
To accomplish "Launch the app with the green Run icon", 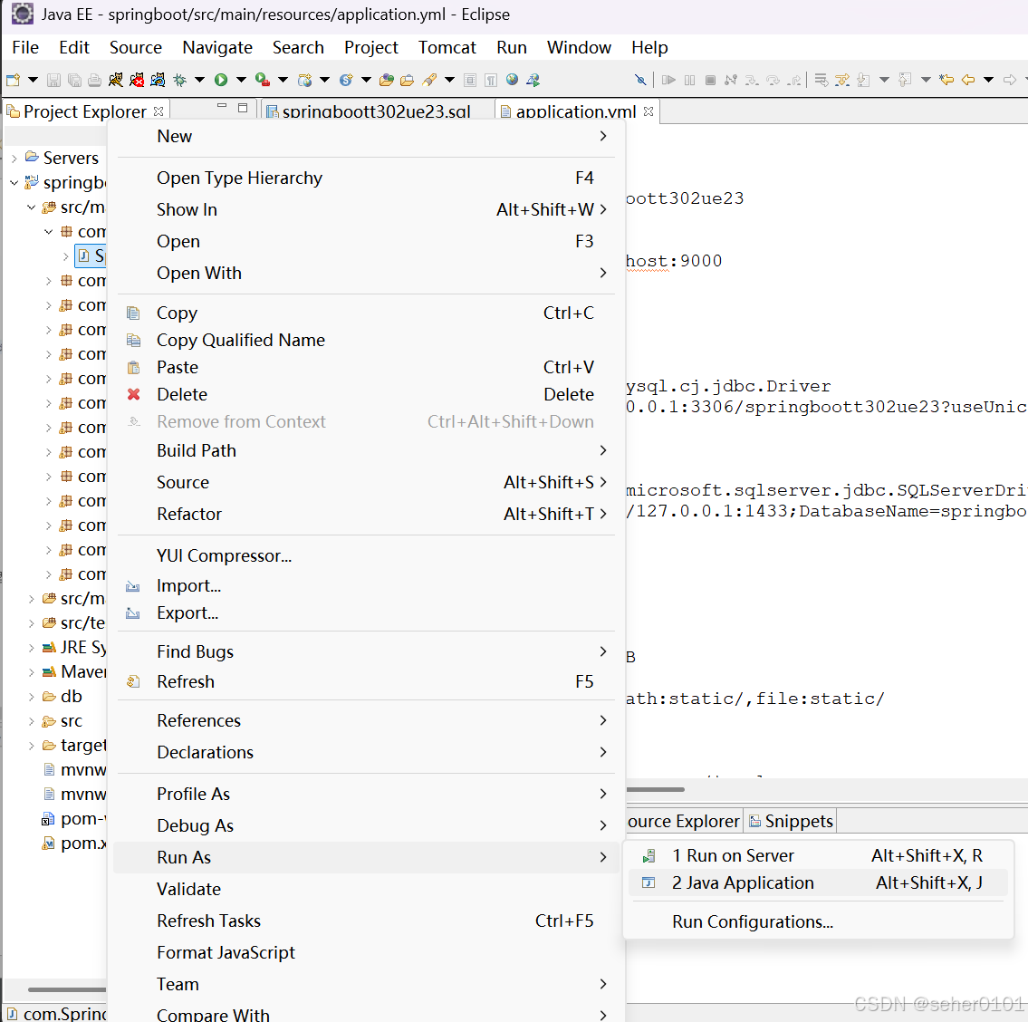I will point(220,82).
